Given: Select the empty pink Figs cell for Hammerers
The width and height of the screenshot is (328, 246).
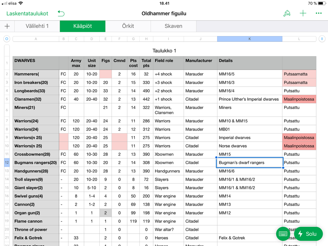Looking at the screenshot, I should pos(105,74).
